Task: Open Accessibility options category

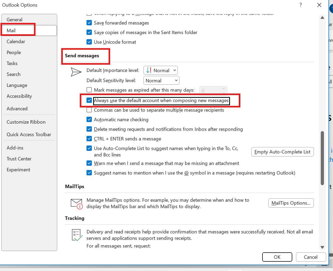Action: click(29, 96)
